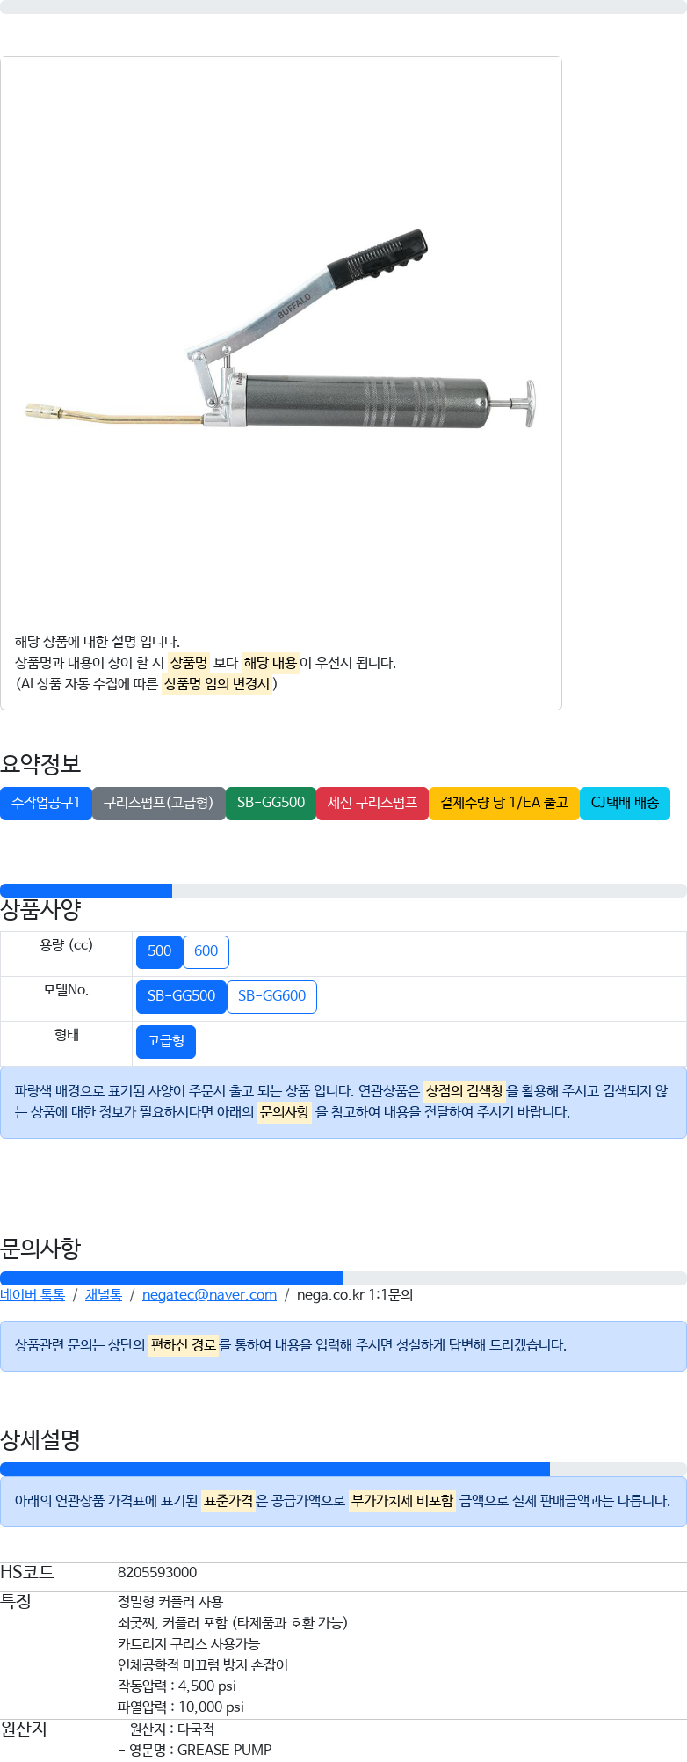Click the 상세설명 progress bar
This screenshot has width=687, height=1762.
pyautogui.click(x=343, y=1469)
